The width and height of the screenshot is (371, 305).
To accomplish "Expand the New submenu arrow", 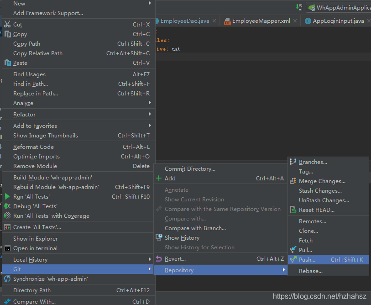I will (150, 3).
